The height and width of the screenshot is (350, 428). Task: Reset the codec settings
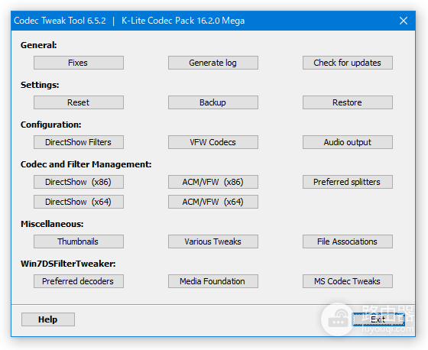point(79,102)
